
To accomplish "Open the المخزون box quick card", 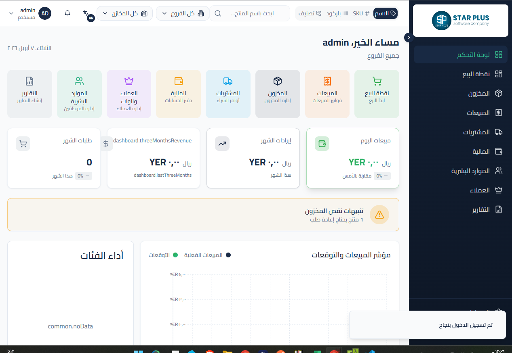I will click(x=278, y=94).
